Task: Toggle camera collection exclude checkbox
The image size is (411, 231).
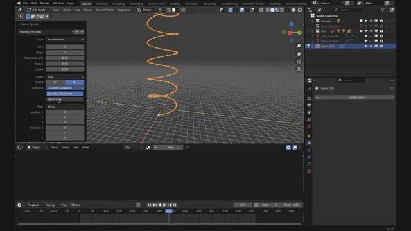Action: coord(361,21)
